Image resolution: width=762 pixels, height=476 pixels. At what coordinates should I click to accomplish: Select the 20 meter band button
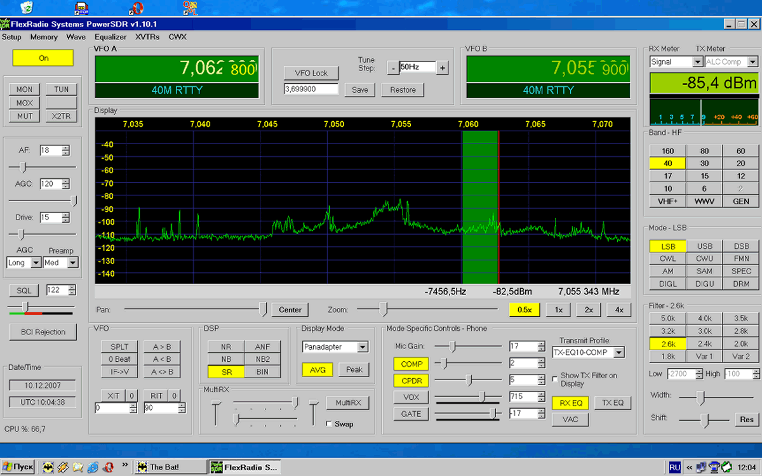(740, 163)
